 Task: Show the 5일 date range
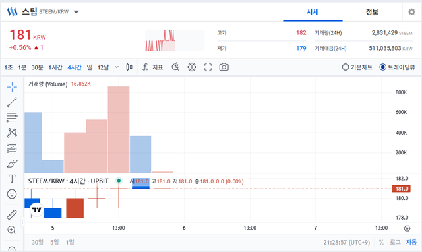click(54, 242)
